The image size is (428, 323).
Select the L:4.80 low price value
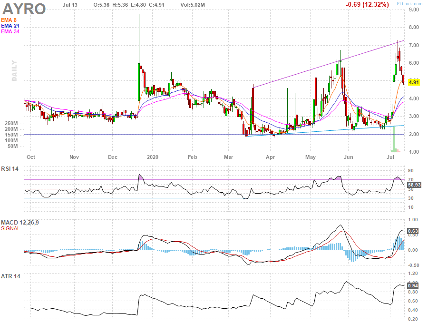138,5
